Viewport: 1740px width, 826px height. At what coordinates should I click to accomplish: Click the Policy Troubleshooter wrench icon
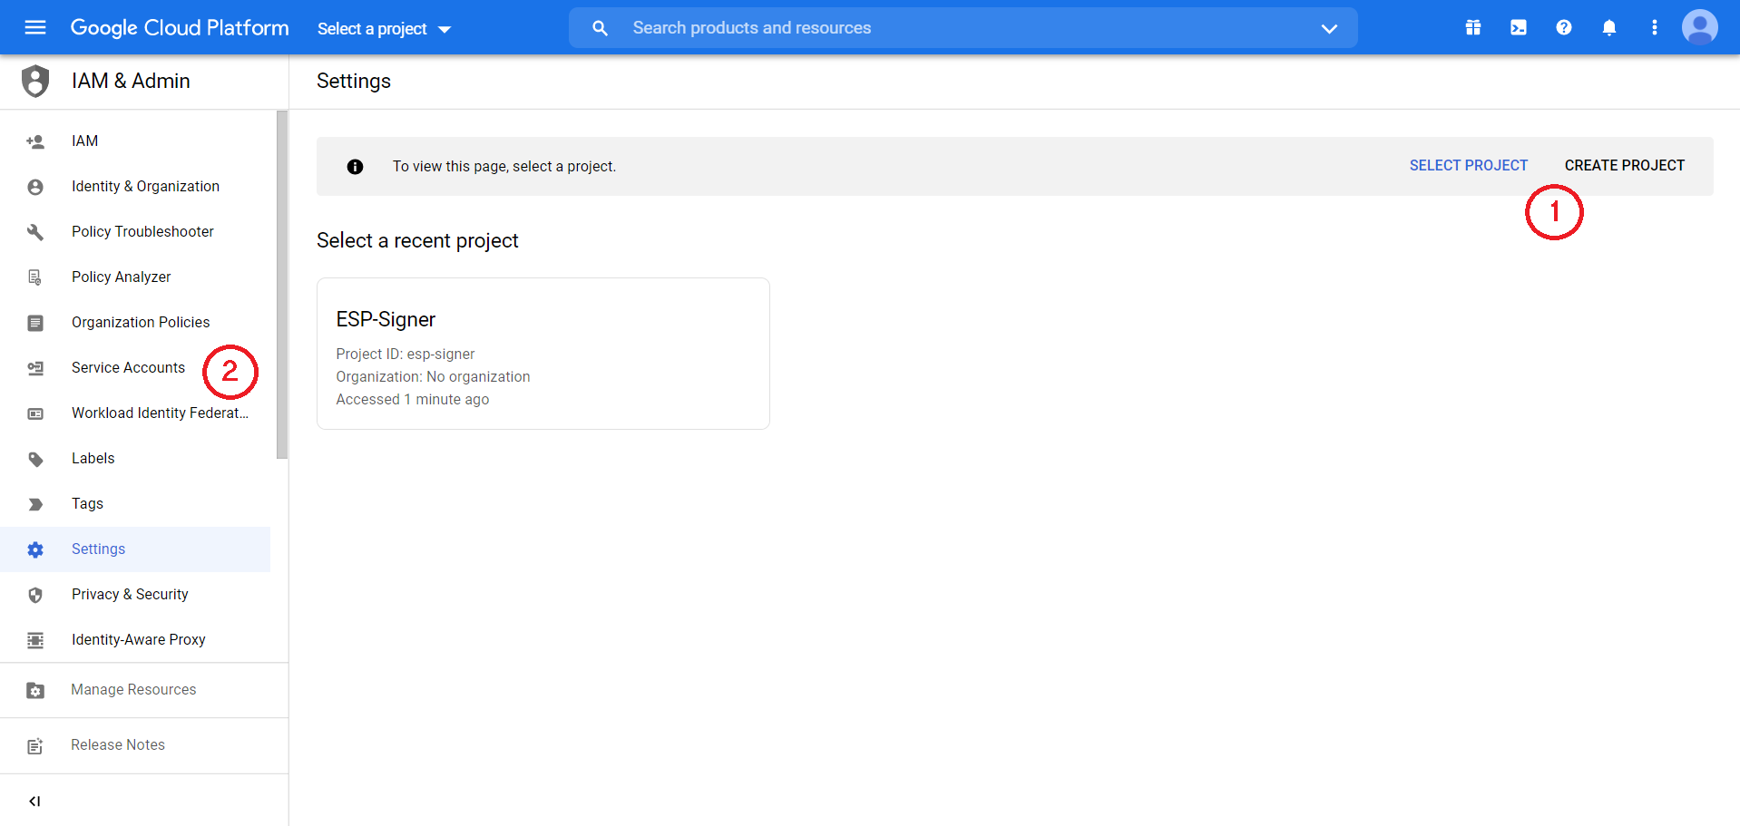pyautogui.click(x=35, y=232)
